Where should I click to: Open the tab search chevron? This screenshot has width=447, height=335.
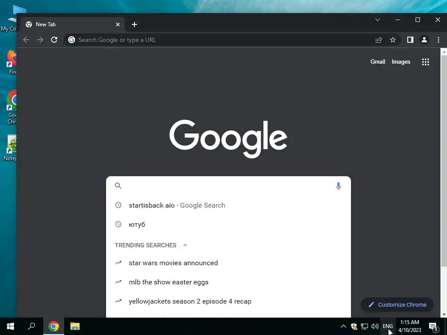(378, 20)
